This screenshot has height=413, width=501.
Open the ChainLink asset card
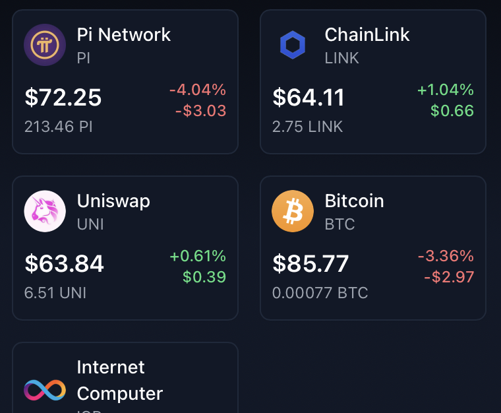pos(373,82)
